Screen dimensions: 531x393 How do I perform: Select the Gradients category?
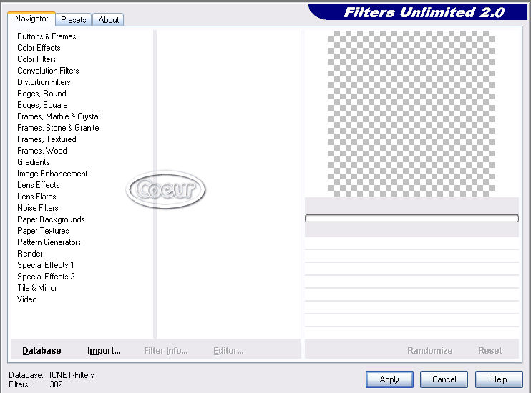point(33,162)
